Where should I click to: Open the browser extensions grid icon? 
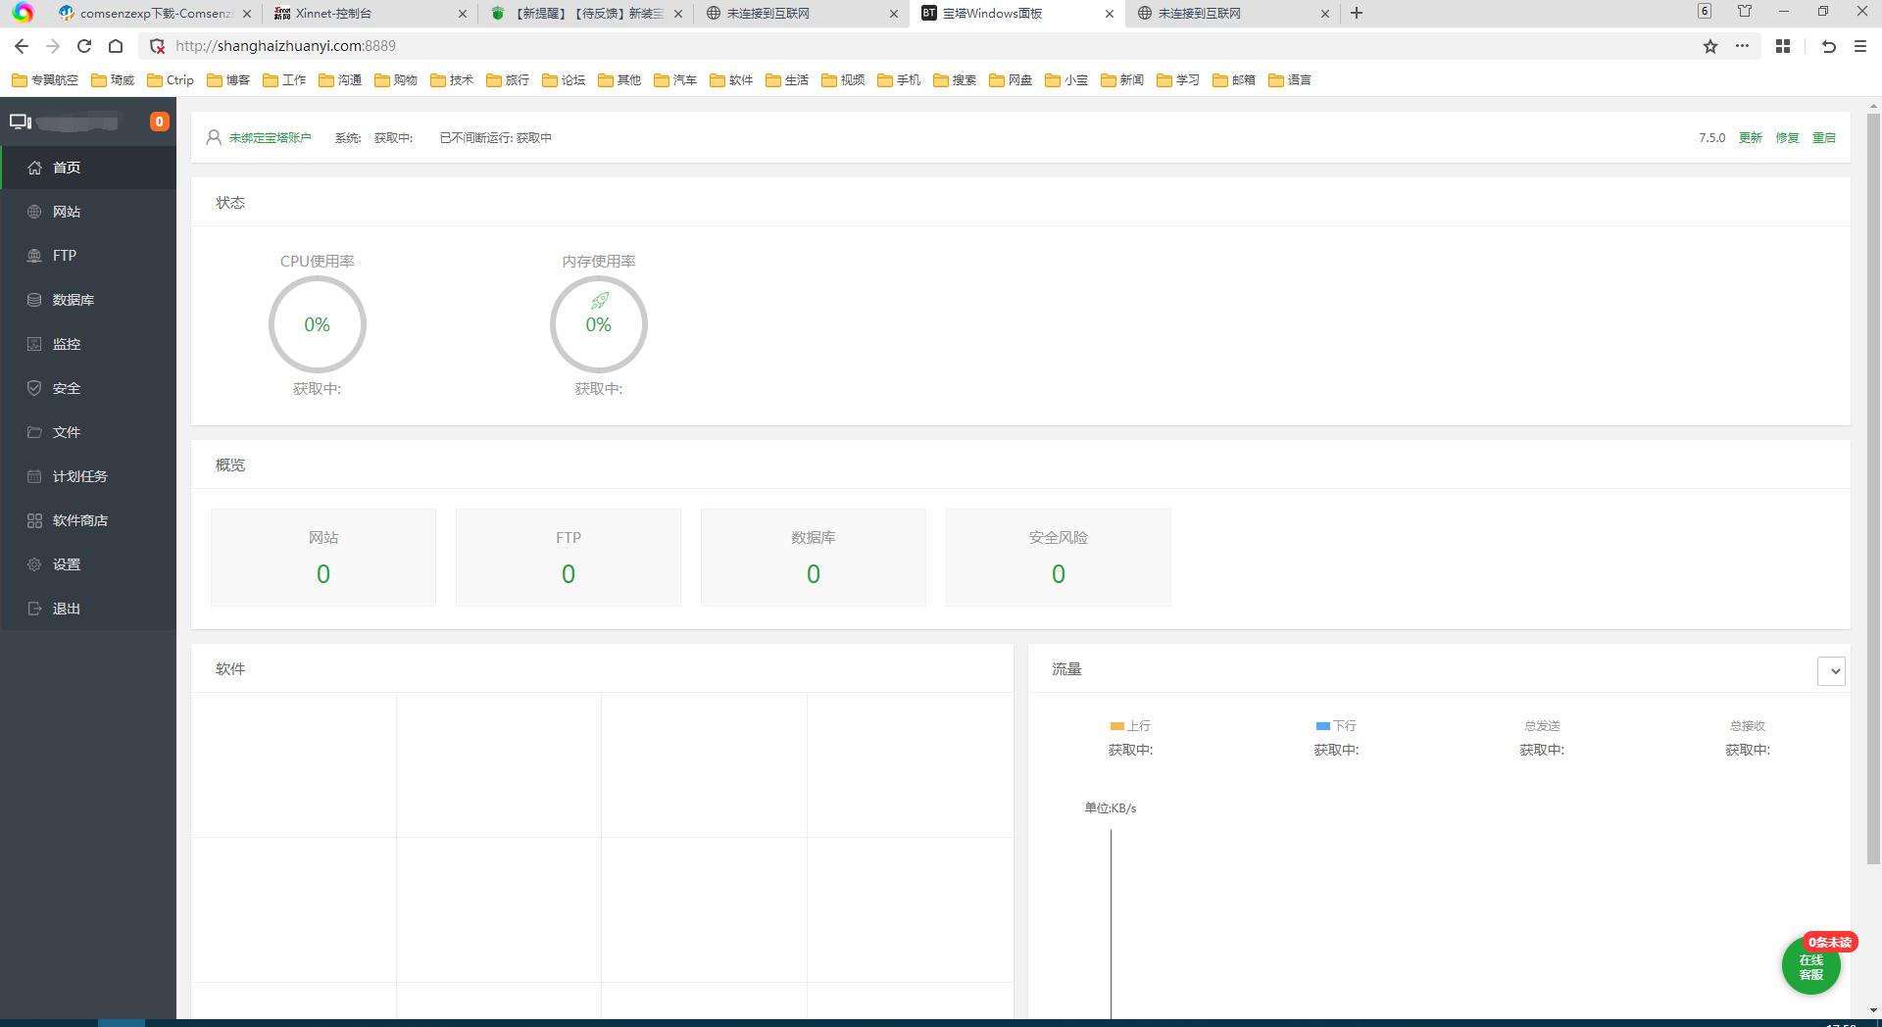(x=1783, y=46)
